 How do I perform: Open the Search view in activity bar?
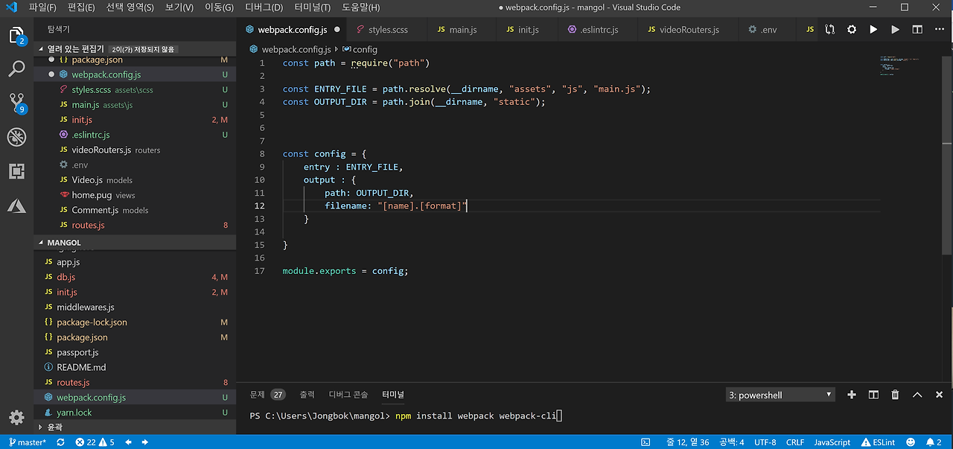(x=16, y=69)
